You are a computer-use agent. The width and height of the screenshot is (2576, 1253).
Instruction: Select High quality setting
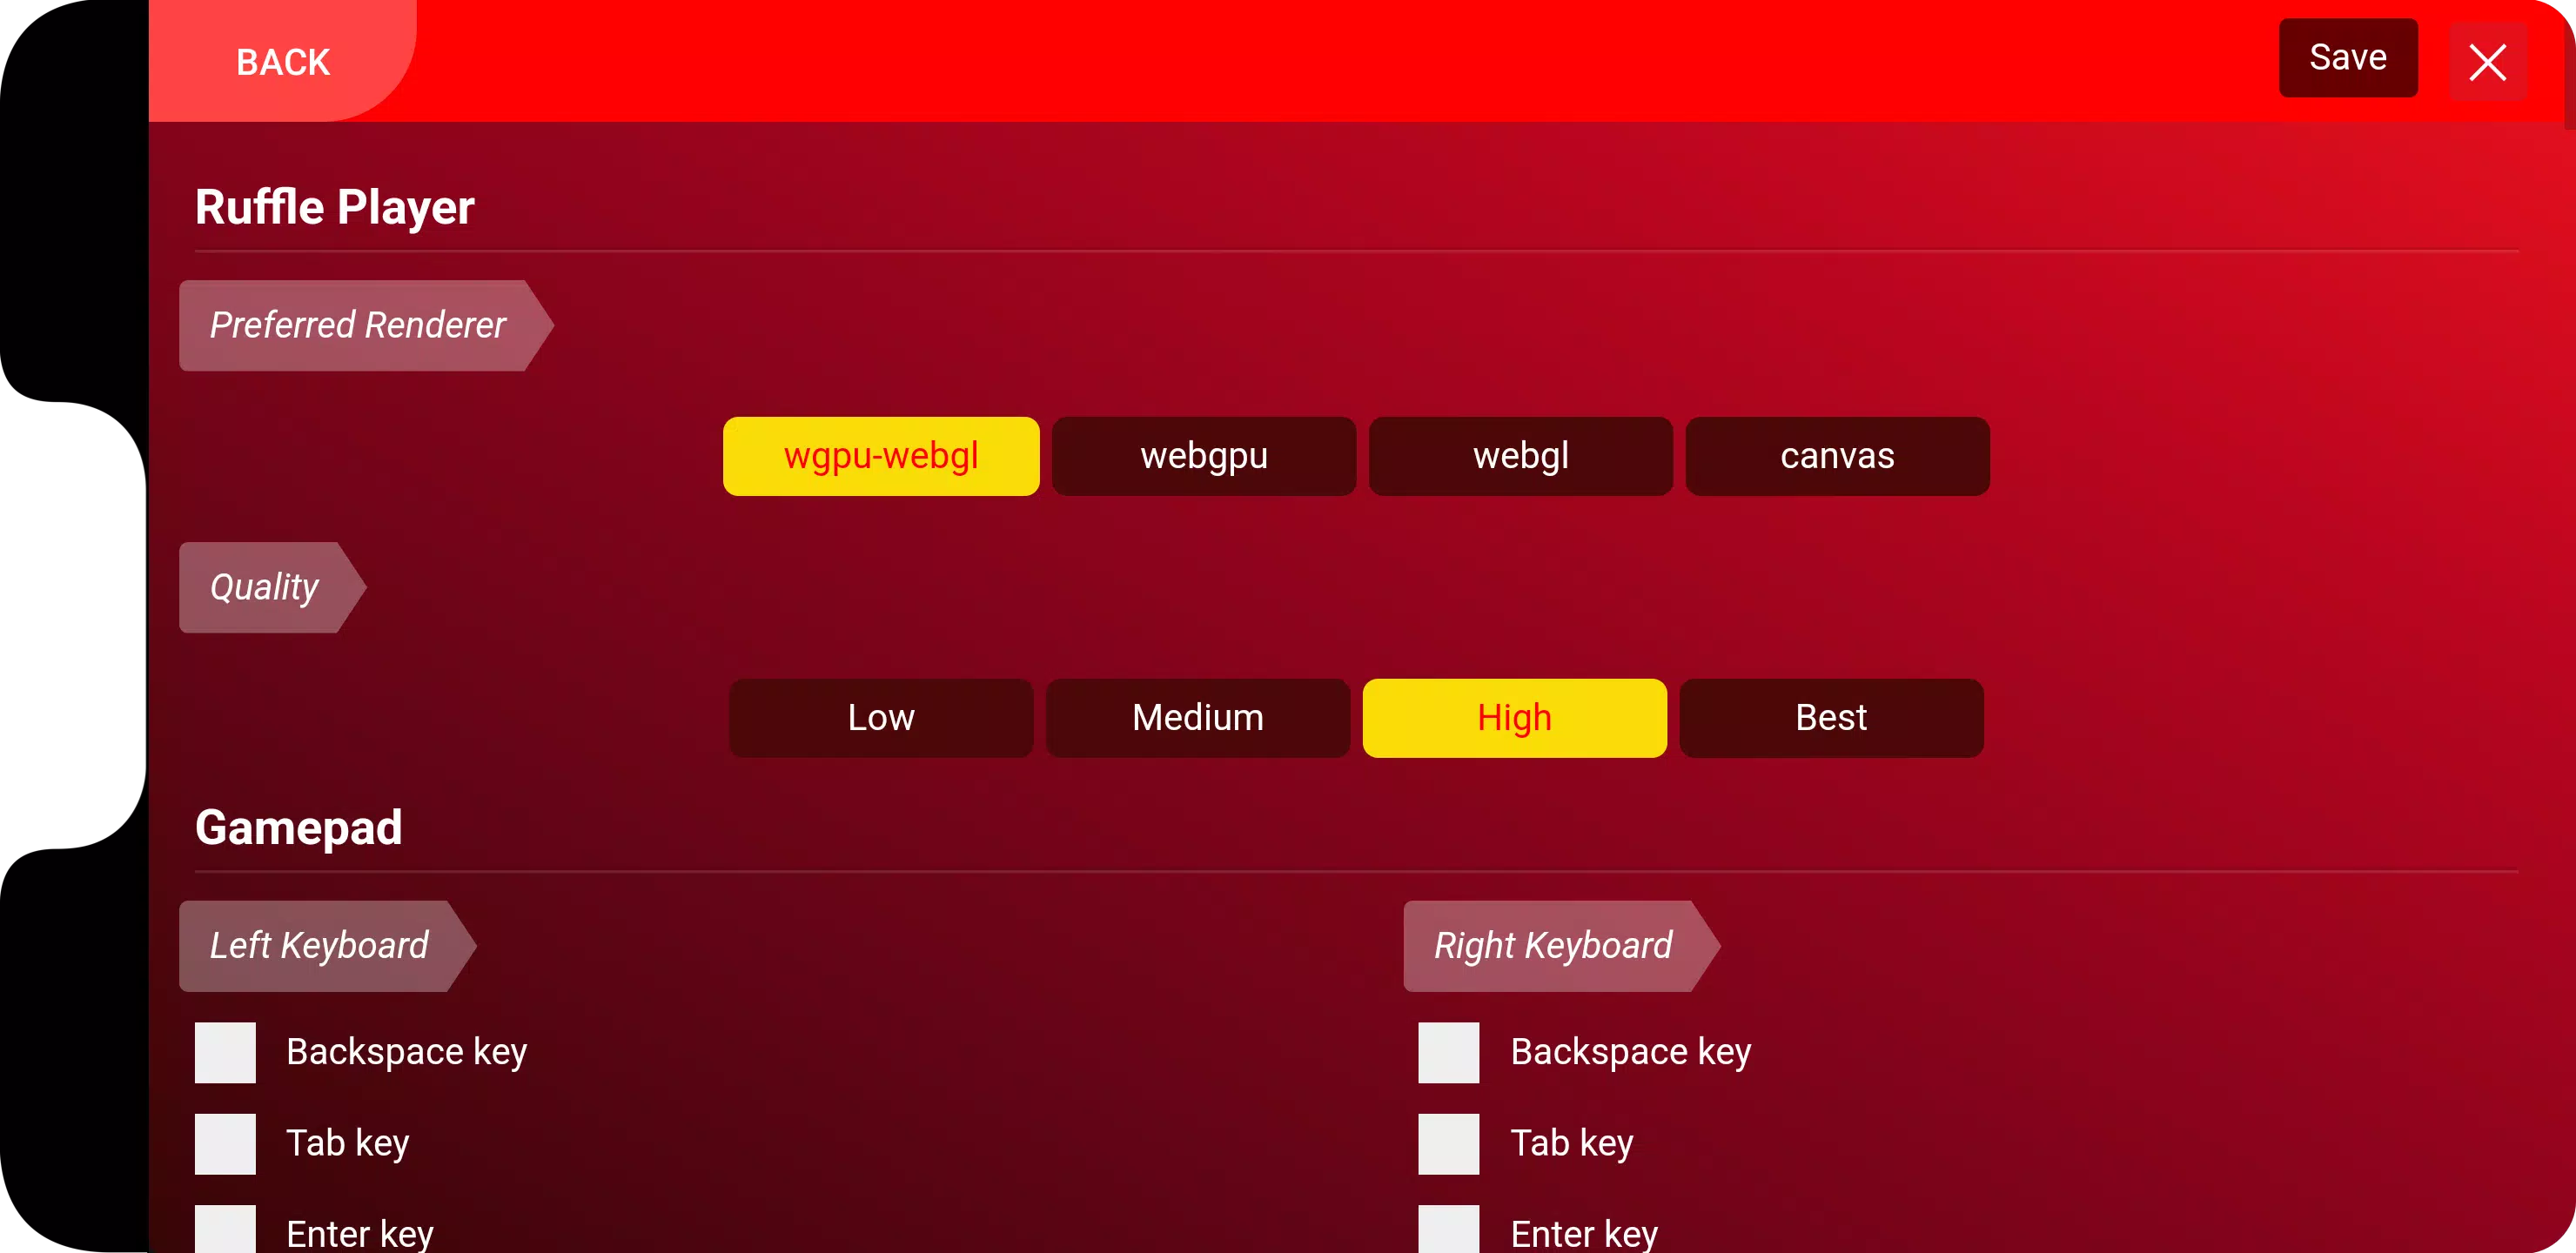[x=1513, y=718]
